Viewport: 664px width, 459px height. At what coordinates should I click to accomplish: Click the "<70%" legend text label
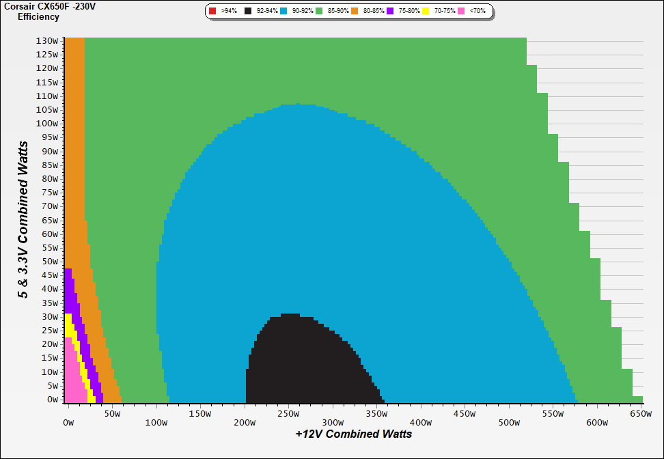[x=478, y=12]
